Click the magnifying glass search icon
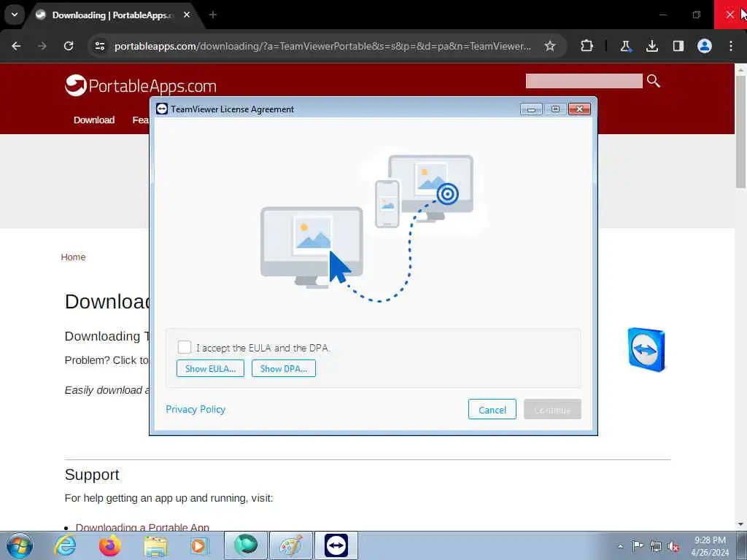747x560 pixels. (654, 81)
